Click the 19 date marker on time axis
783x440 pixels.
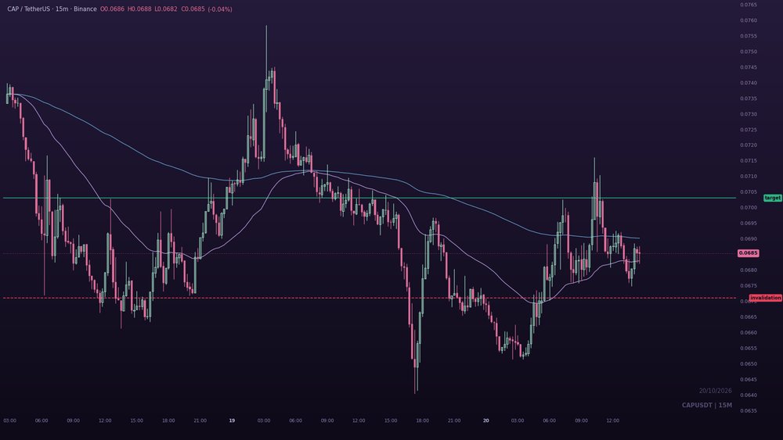pos(232,420)
